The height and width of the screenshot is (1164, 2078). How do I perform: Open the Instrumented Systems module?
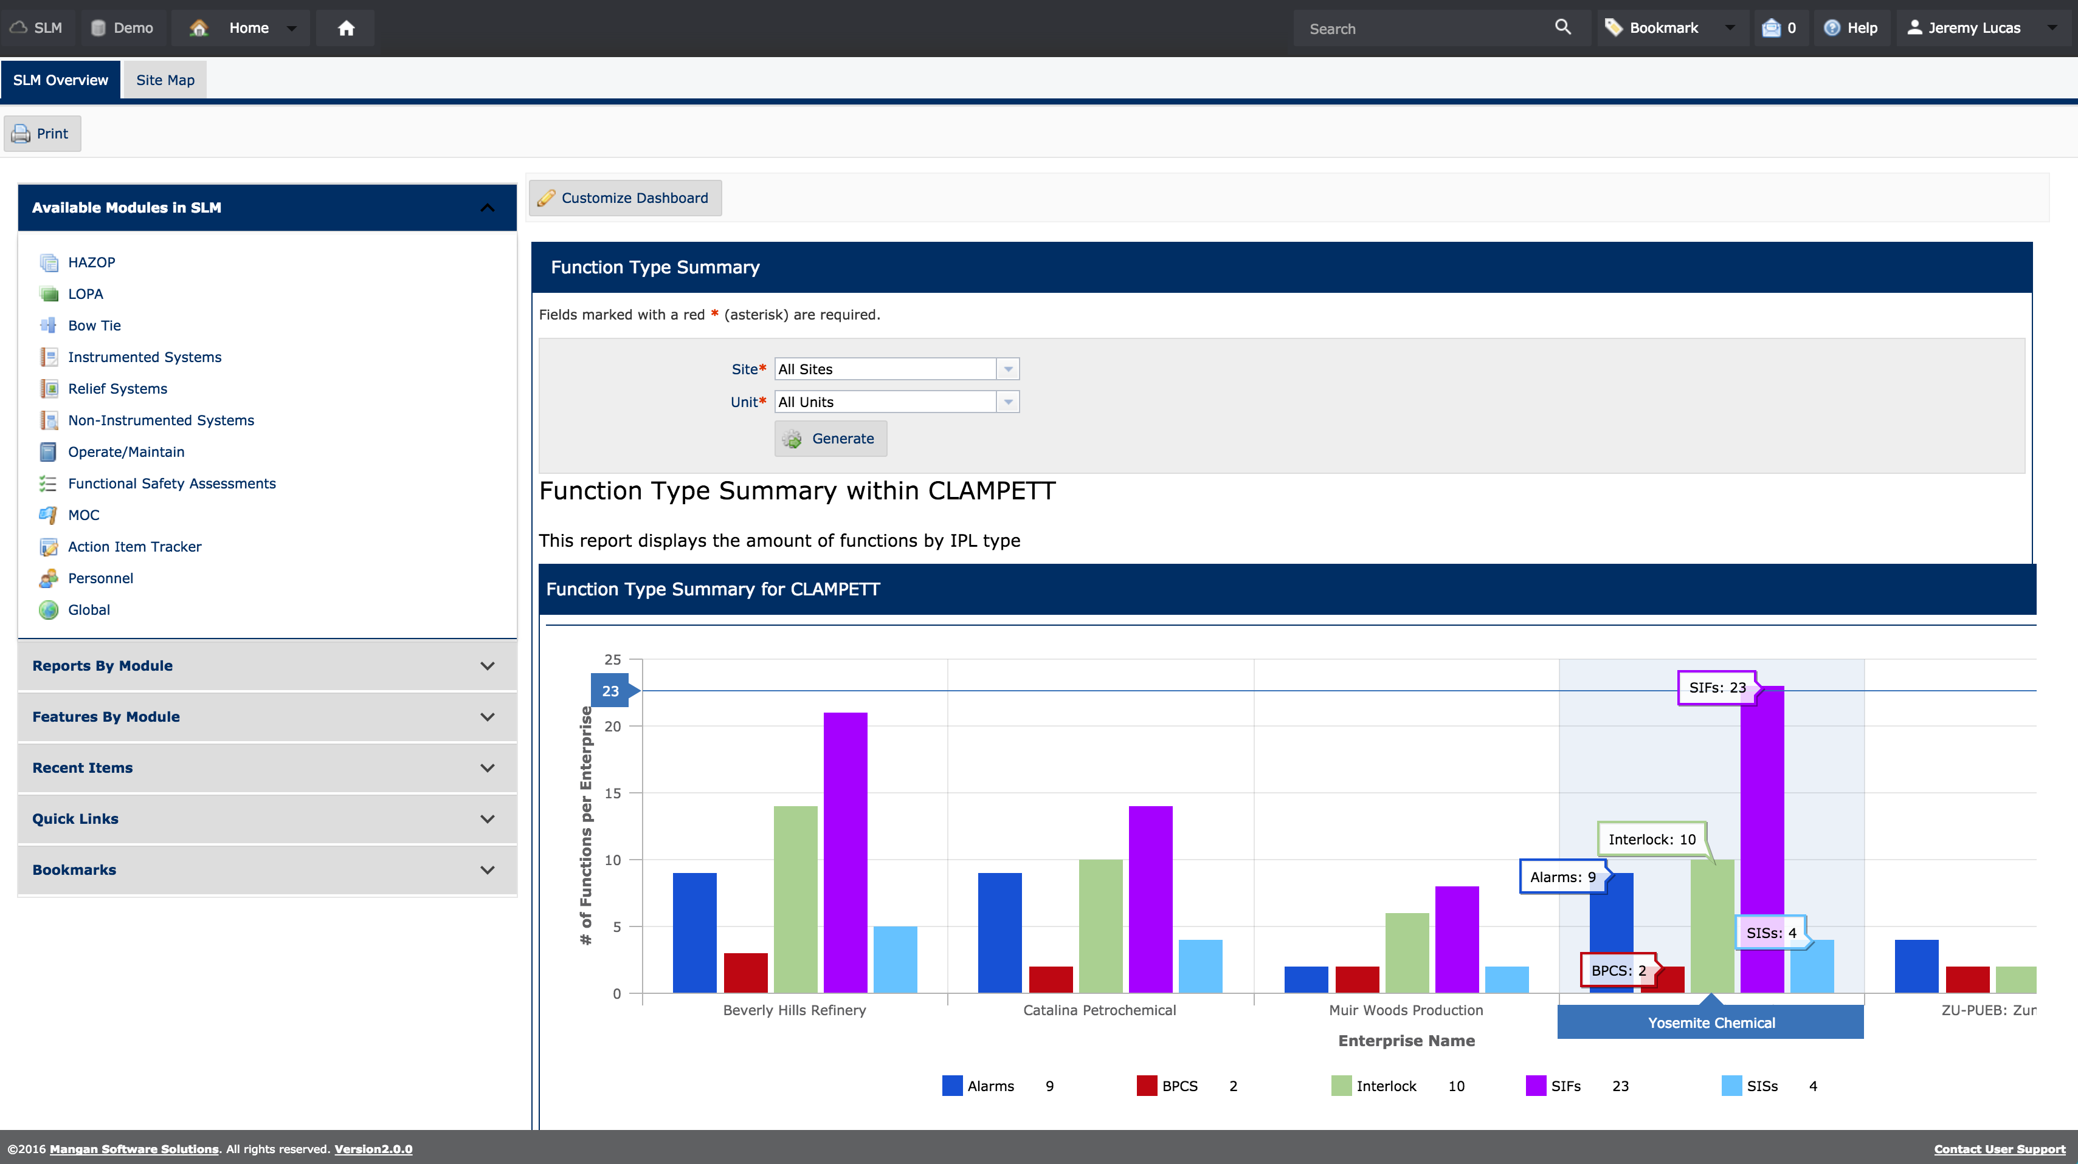145,356
